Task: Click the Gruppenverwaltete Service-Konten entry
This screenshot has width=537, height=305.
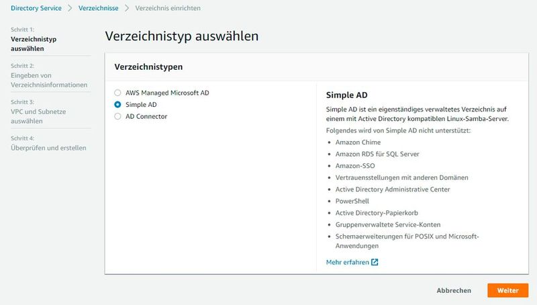Action: (x=388, y=224)
